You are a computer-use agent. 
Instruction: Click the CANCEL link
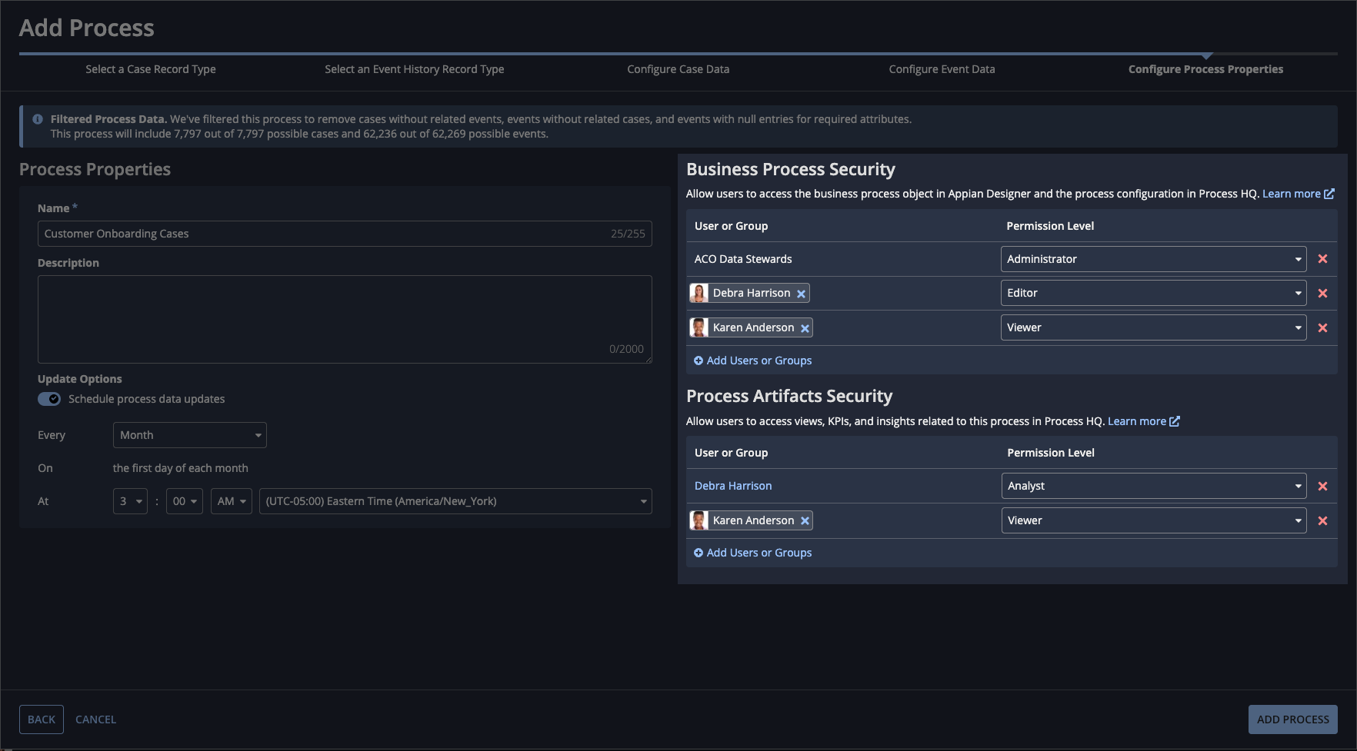96,719
